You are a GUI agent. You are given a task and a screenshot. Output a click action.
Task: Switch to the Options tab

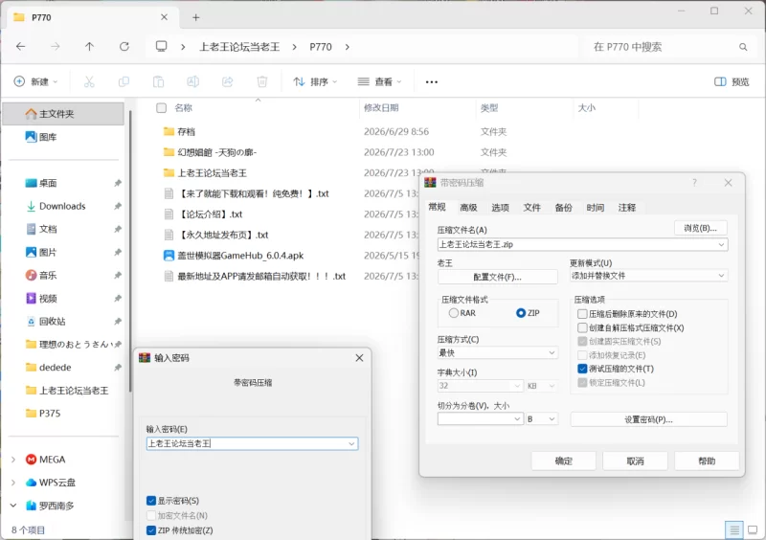click(x=500, y=208)
